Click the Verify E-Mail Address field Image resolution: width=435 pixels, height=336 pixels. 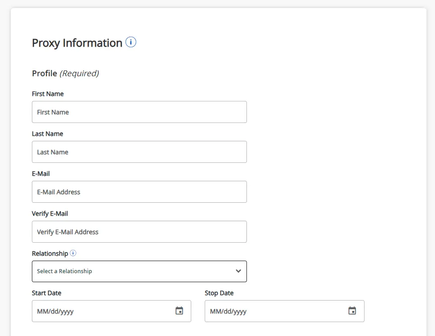[139, 231]
